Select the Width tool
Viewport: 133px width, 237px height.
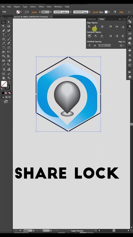pos(4,52)
